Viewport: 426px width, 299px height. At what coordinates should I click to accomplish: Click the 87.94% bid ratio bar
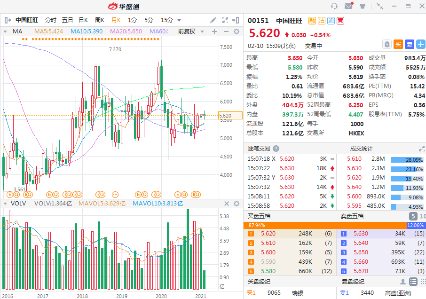point(325,225)
